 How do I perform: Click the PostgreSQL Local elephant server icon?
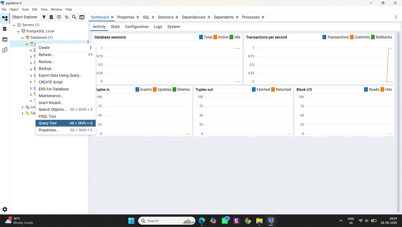click(x=23, y=31)
